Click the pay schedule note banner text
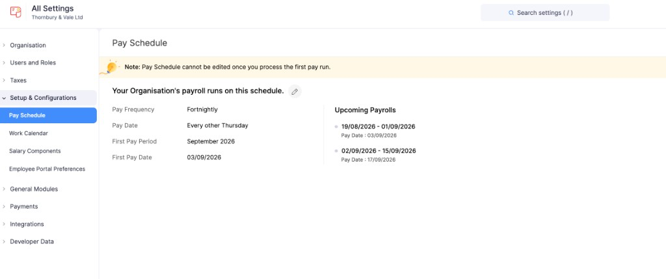Screen dimensions: 666x279 pos(227,67)
